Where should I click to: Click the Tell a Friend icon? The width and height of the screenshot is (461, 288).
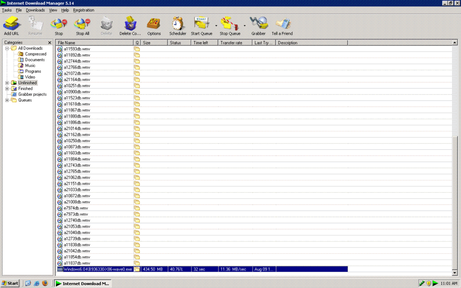click(x=282, y=23)
